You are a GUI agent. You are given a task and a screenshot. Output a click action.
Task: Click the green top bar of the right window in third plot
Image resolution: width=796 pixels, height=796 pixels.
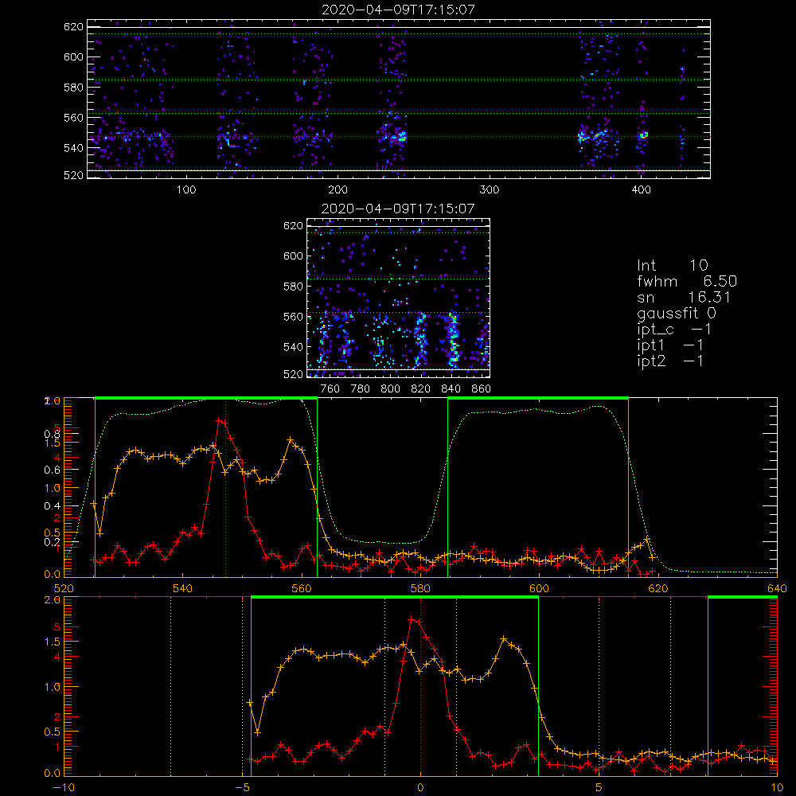[x=538, y=399]
